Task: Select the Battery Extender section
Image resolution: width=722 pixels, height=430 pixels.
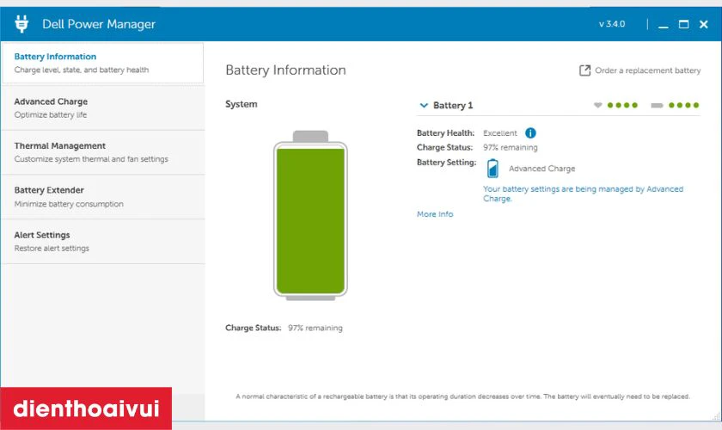Action: click(x=102, y=197)
